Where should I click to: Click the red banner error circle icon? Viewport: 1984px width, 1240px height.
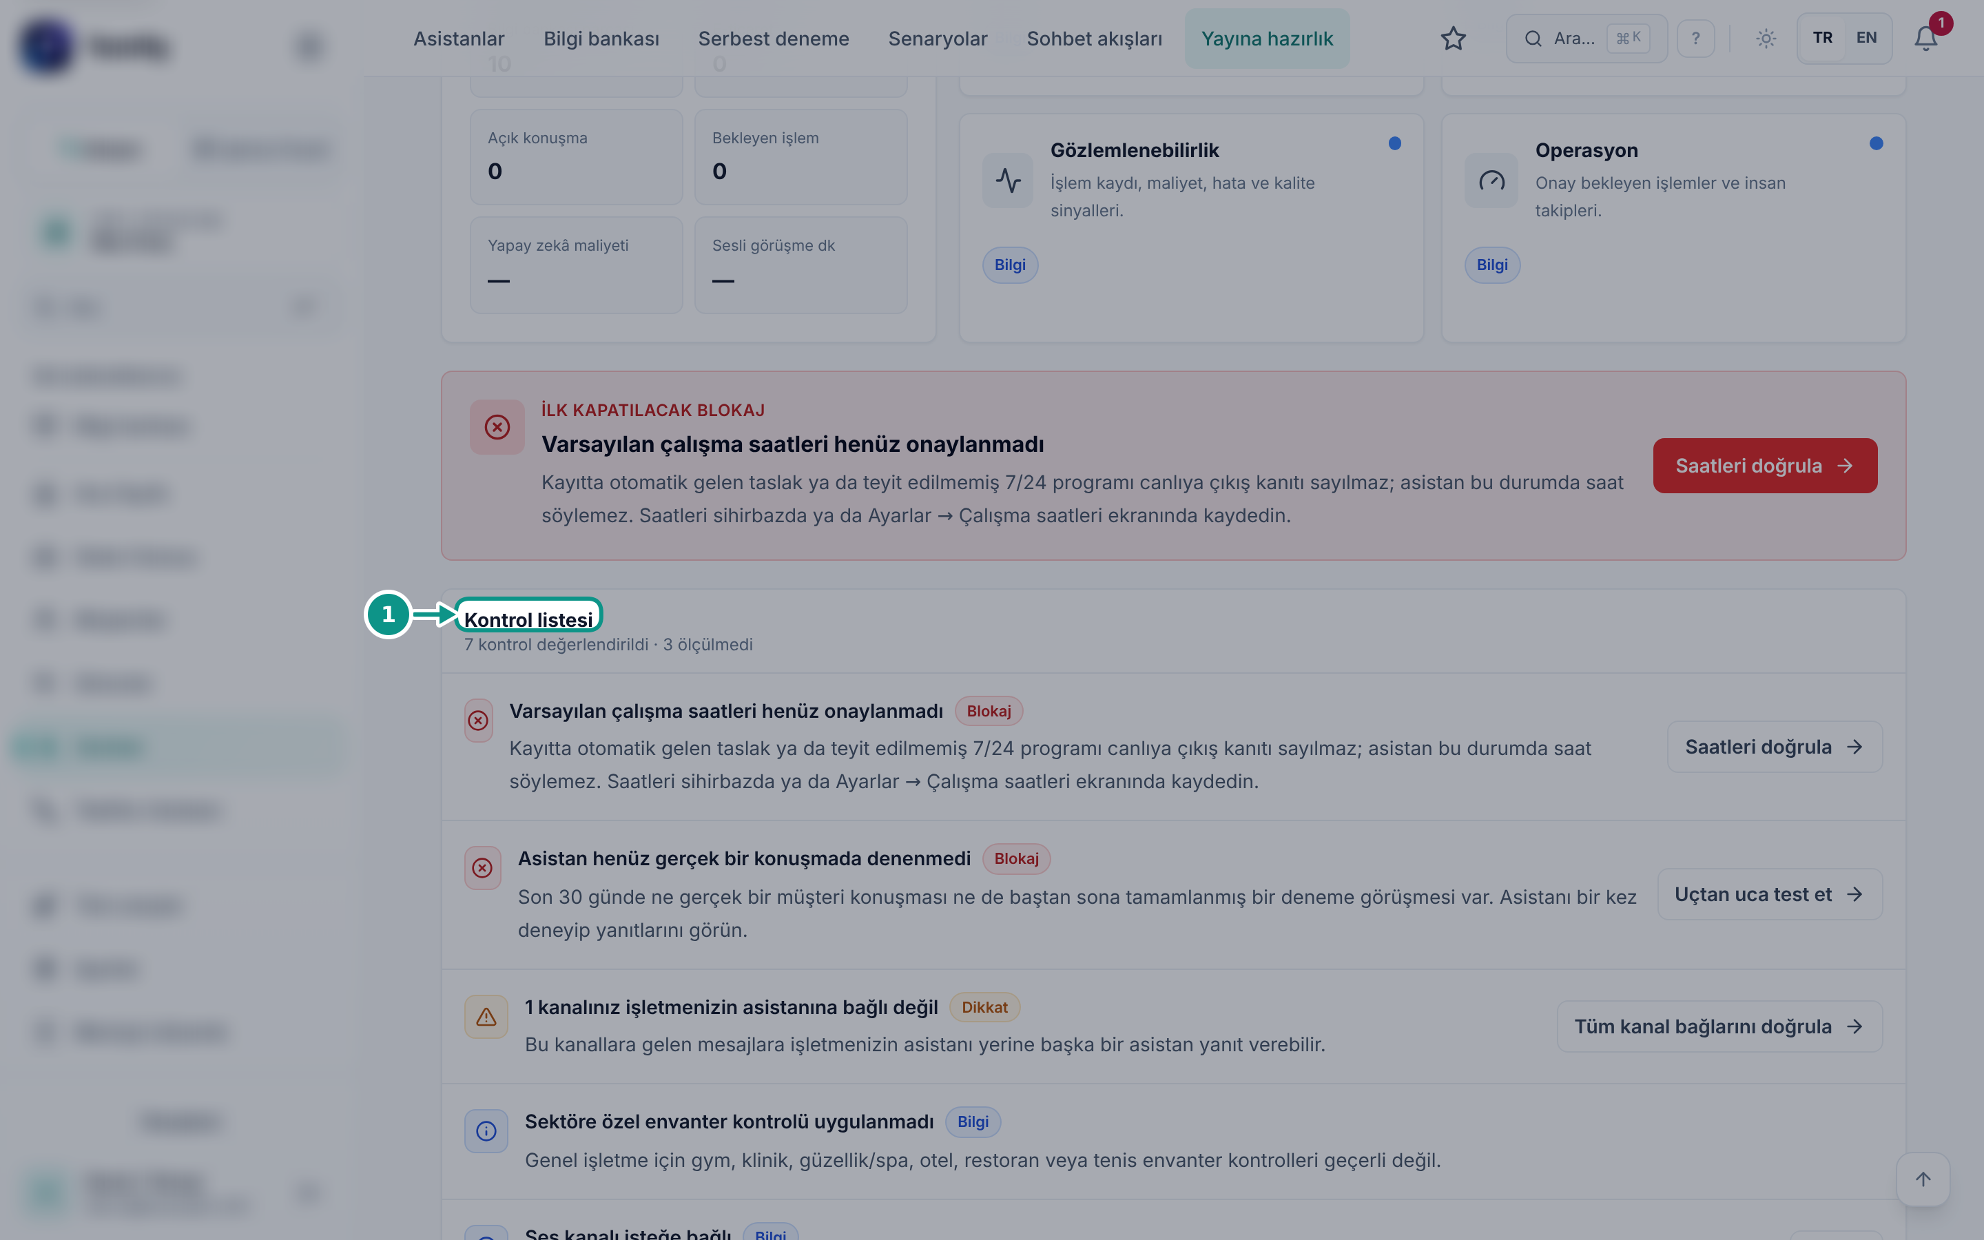497,426
